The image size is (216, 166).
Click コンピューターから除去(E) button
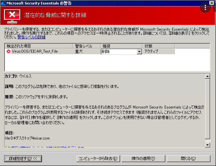click(x=98, y=159)
